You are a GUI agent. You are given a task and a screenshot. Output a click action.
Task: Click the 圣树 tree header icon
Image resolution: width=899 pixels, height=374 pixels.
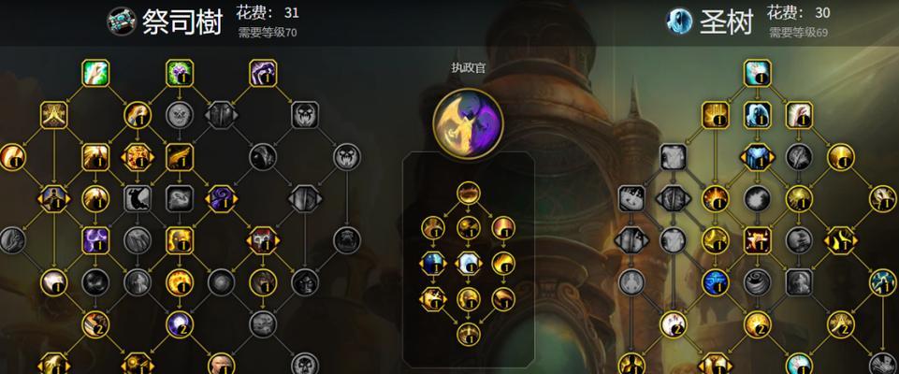679,22
